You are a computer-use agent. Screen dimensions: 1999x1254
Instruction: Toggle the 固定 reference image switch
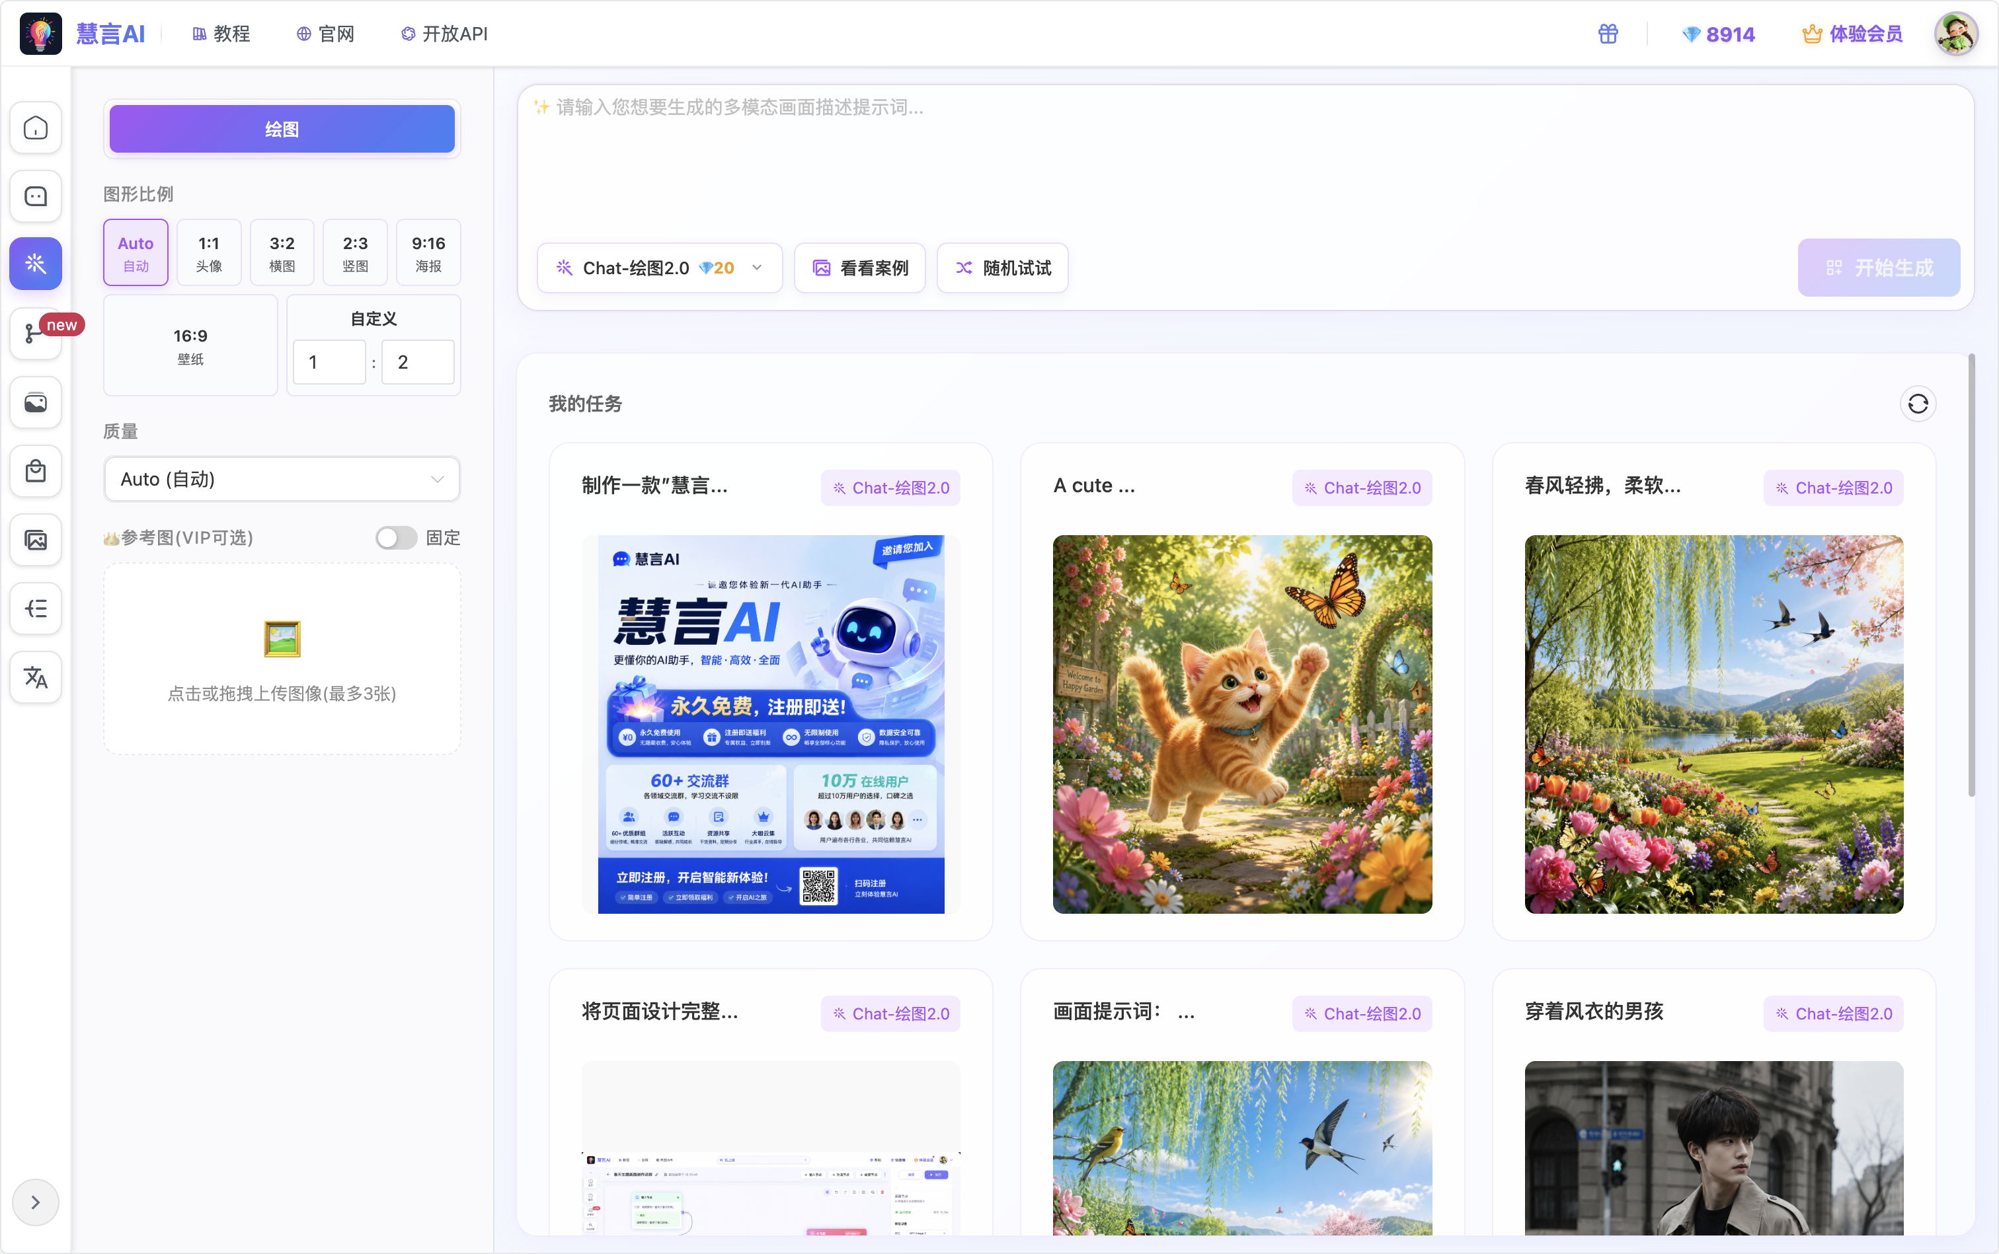(x=396, y=537)
